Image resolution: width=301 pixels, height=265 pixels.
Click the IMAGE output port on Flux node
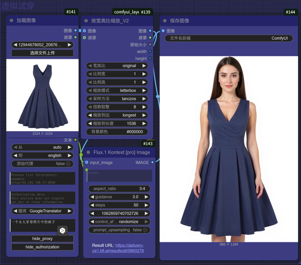click(x=152, y=162)
